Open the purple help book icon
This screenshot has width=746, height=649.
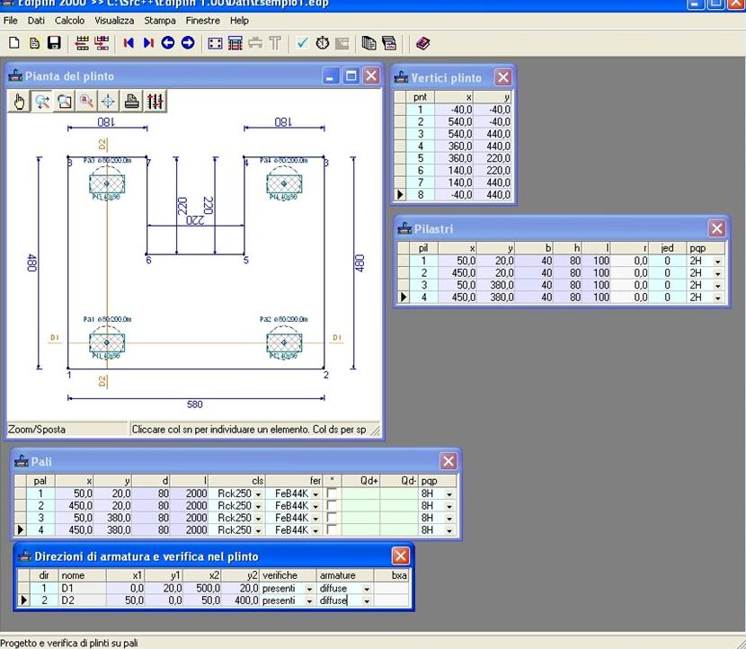coord(422,43)
